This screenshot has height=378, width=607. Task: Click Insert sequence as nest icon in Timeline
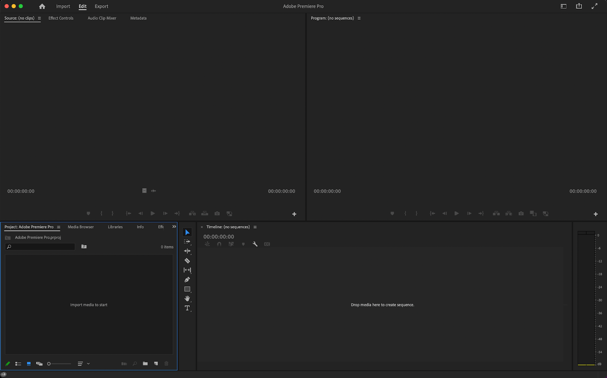(x=207, y=244)
